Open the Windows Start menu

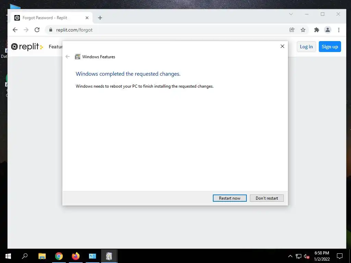click(8, 256)
